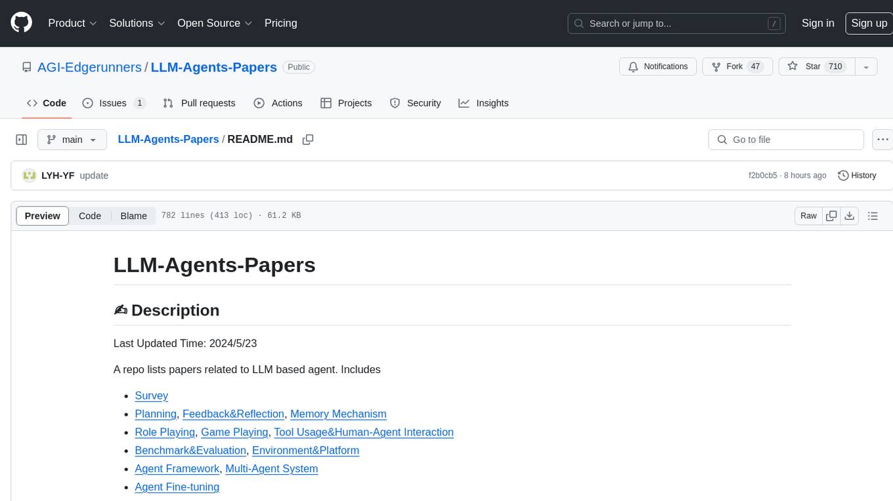Download the raw file icon
This screenshot has height=501, width=893.
(850, 216)
